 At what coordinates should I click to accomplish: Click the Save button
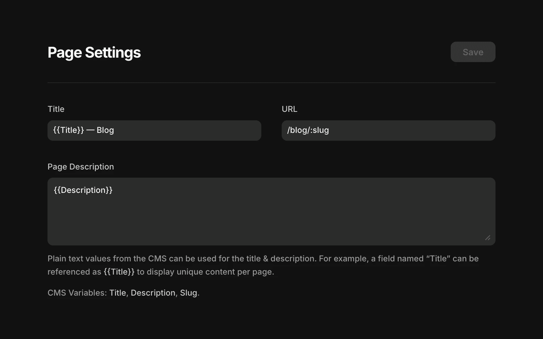(473, 52)
